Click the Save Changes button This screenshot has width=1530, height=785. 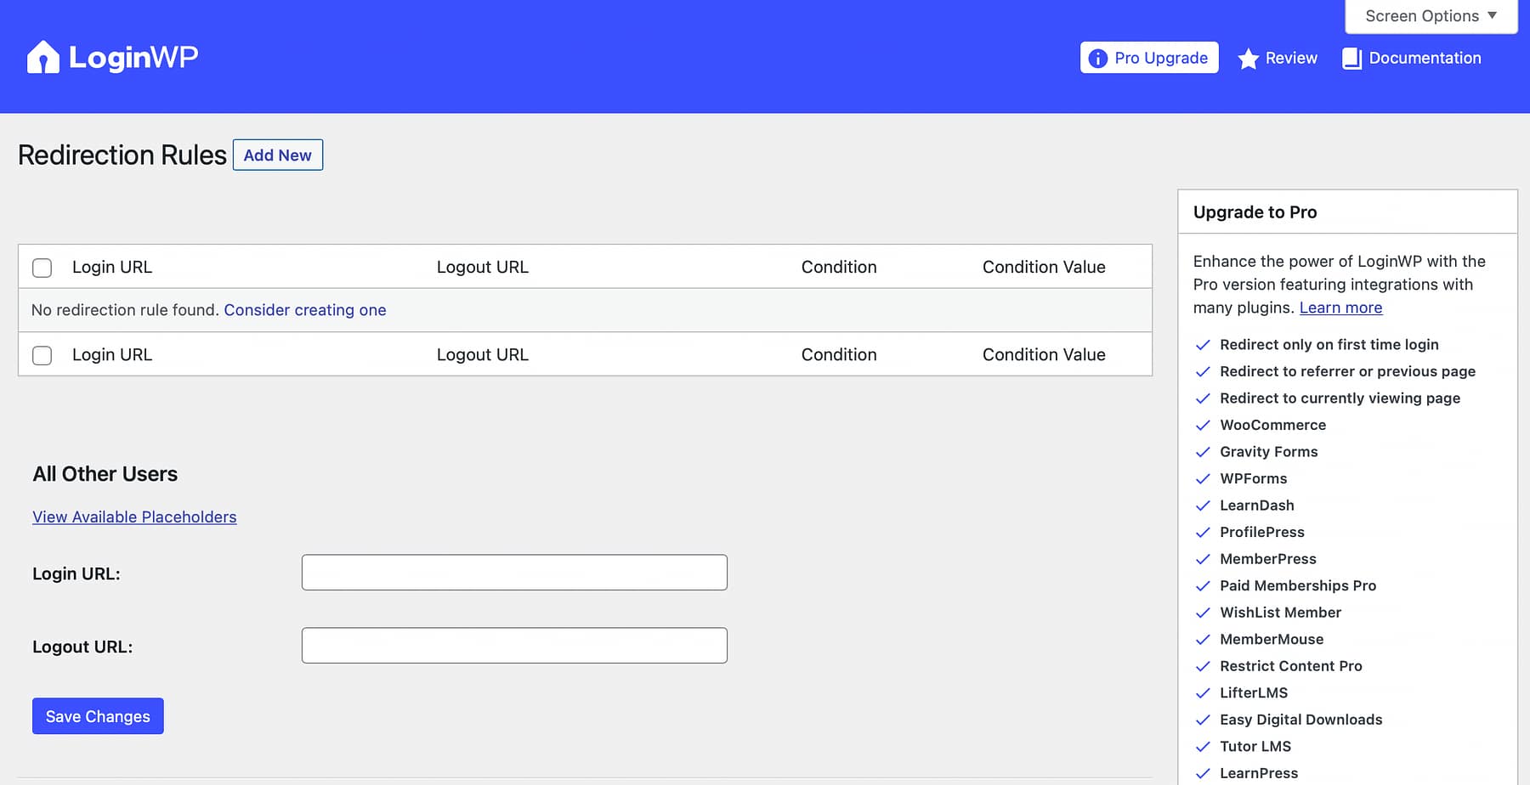point(97,715)
